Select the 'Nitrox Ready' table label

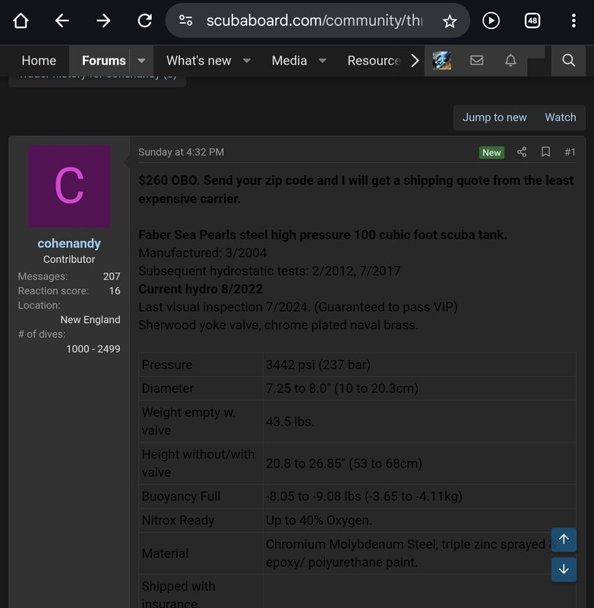[178, 520]
